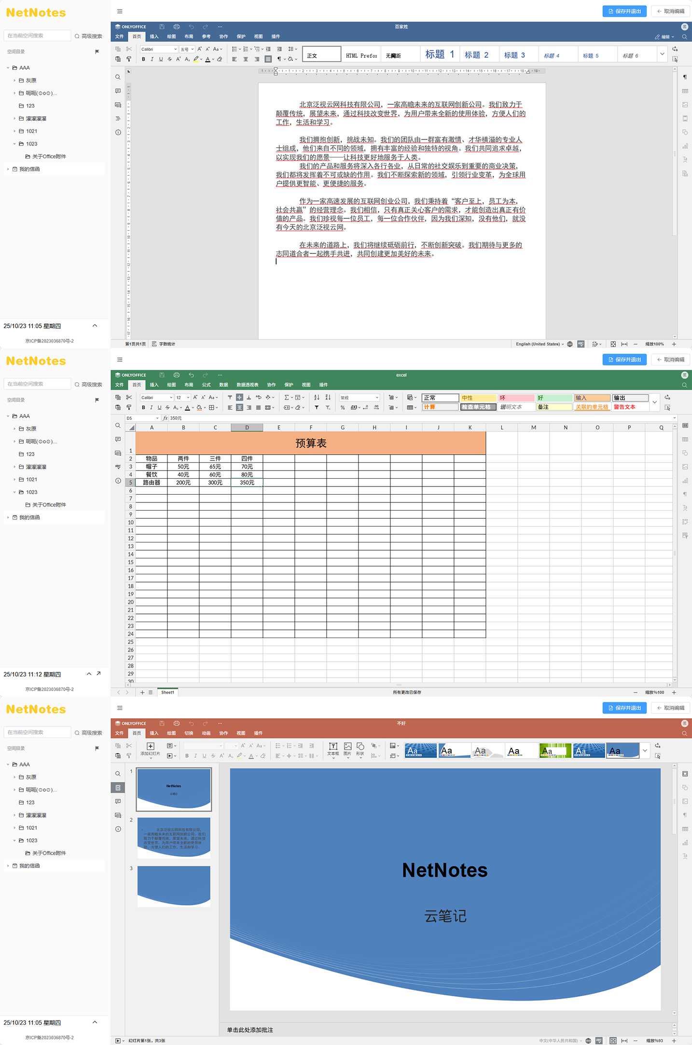Open word count (字数统计) in document status bar
The width and height of the screenshot is (692, 1045).
pos(164,344)
